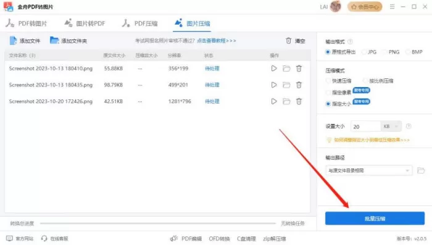Delete Screenshot 2023-10-20 172426.png from list

299,101
